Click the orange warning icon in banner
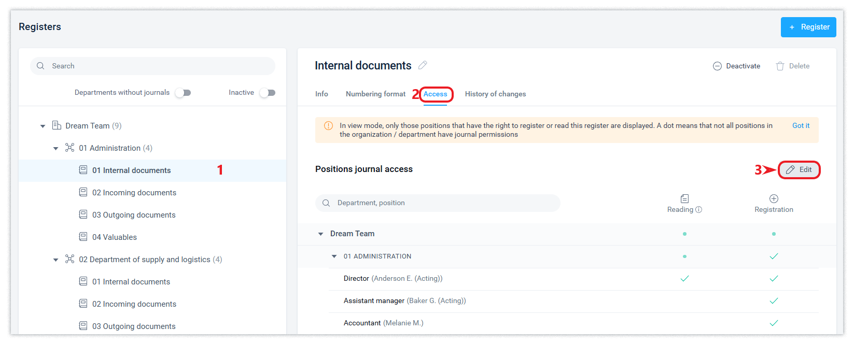The height and width of the screenshot is (344, 854). point(328,126)
